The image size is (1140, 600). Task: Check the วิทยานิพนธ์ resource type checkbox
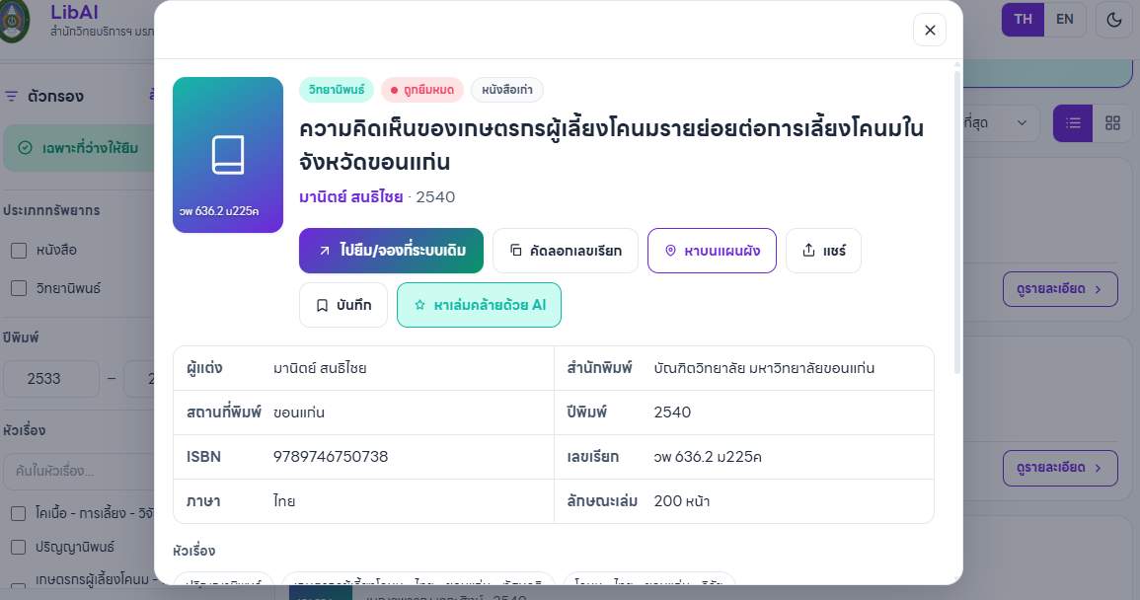[x=19, y=289]
